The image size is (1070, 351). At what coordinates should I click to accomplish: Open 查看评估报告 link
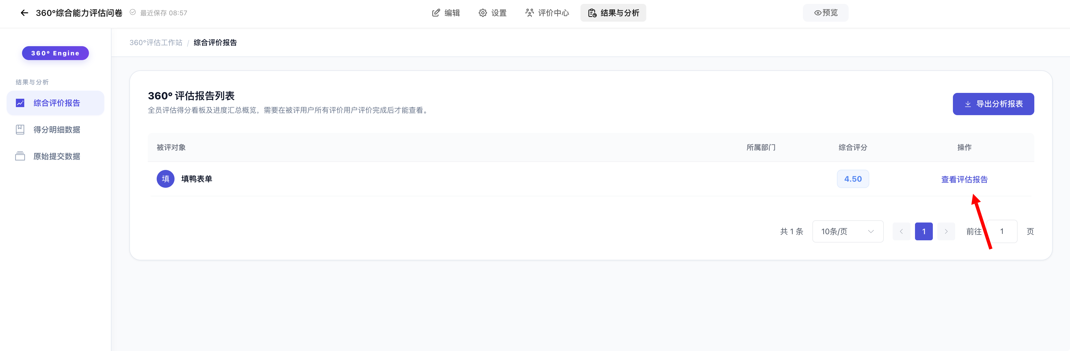click(964, 179)
